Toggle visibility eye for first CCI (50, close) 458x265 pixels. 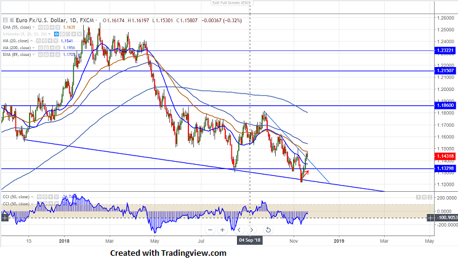[x=39, y=197]
